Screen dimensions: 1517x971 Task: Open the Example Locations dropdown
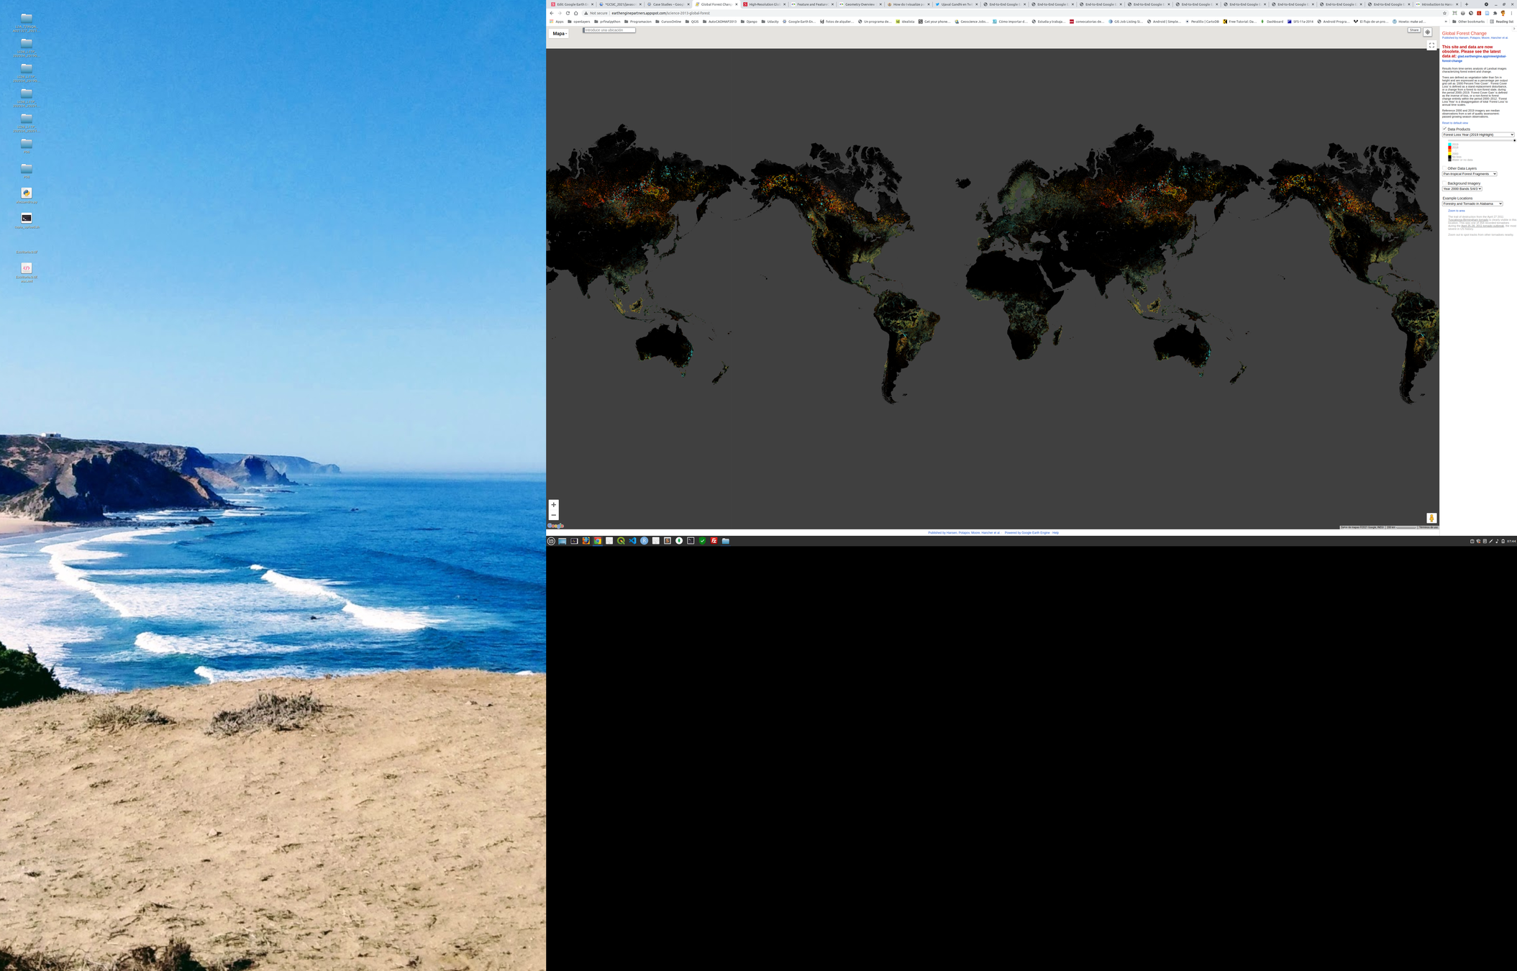click(x=1472, y=204)
